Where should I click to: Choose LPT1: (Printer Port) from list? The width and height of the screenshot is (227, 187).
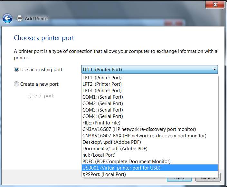click(102, 78)
